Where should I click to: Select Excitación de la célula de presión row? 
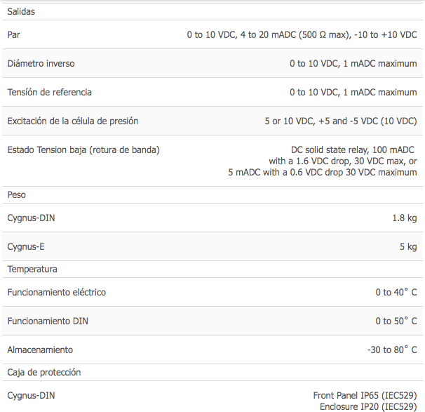point(212,121)
